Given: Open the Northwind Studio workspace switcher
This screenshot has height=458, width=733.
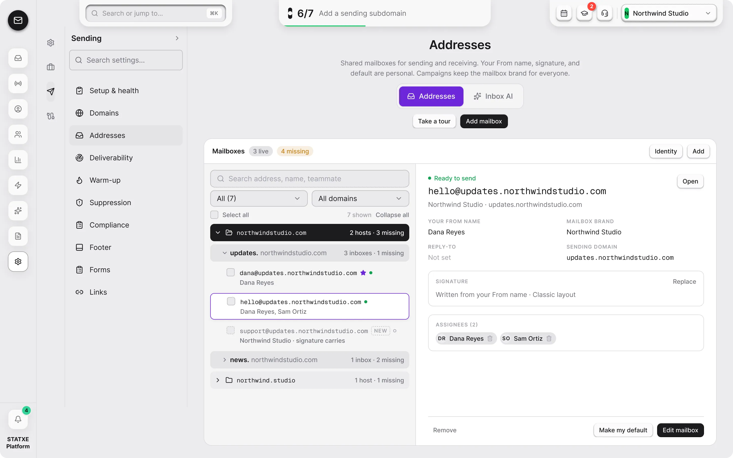Looking at the screenshot, I should (x=669, y=13).
